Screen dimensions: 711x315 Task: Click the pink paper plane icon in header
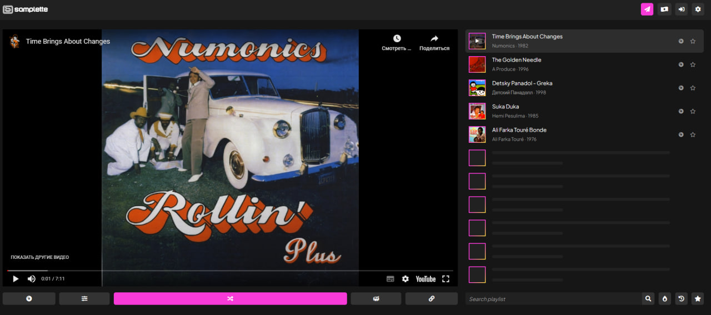pyautogui.click(x=647, y=9)
